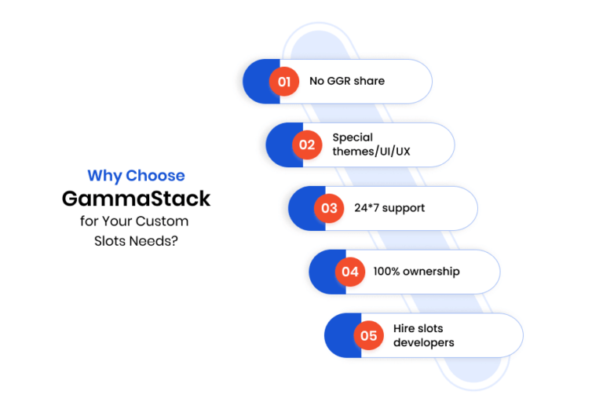Viewport: 603px width, 413px height.
Task: Select the No GGR share text
Action: pos(347,81)
